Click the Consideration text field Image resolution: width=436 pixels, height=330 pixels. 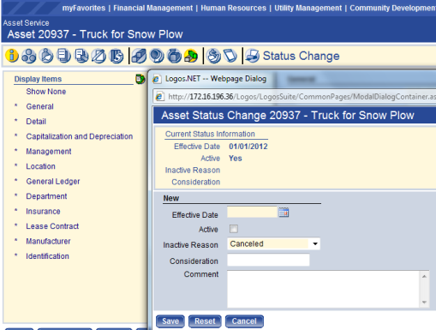(x=268, y=261)
